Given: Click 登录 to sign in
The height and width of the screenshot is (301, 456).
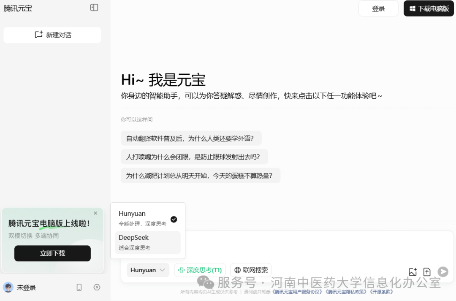Looking at the screenshot, I should (x=378, y=8).
